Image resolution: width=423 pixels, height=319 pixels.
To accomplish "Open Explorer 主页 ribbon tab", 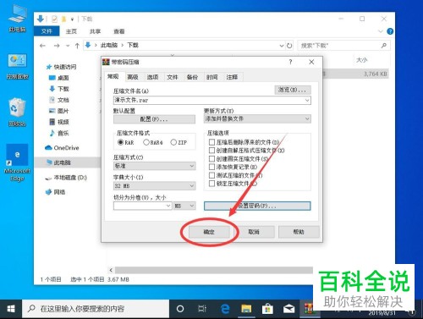I will coord(71,31).
